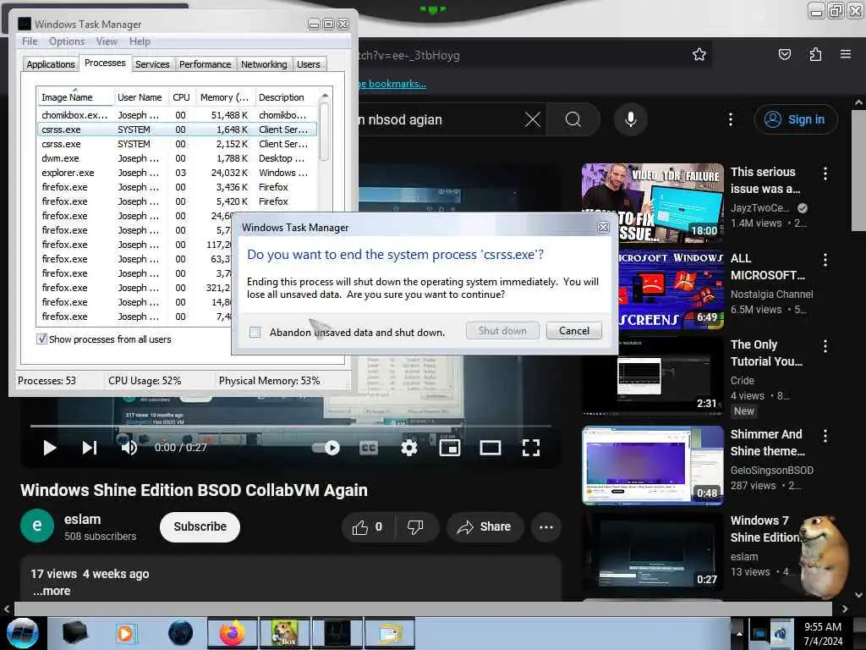Viewport: 866px width, 650px height.
Task: Sort processes by CPU column
Action: (181, 96)
